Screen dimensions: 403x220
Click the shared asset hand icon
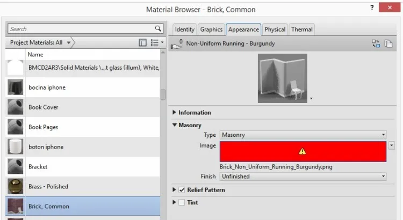pos(176,45)
